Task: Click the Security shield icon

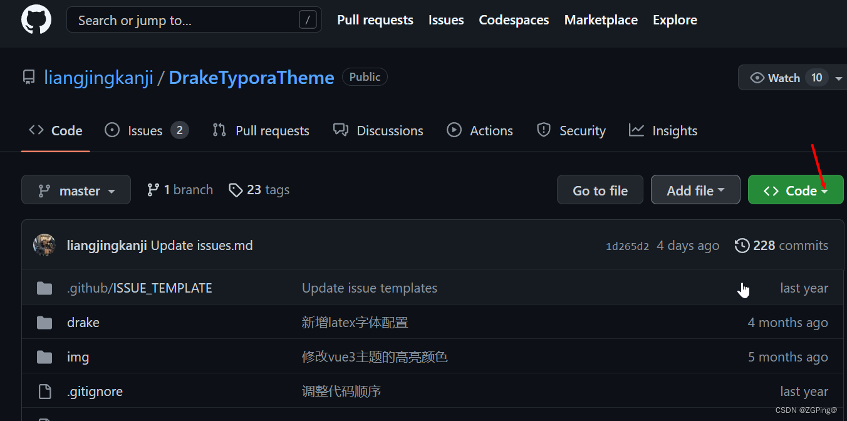Action: coord(543,130)
